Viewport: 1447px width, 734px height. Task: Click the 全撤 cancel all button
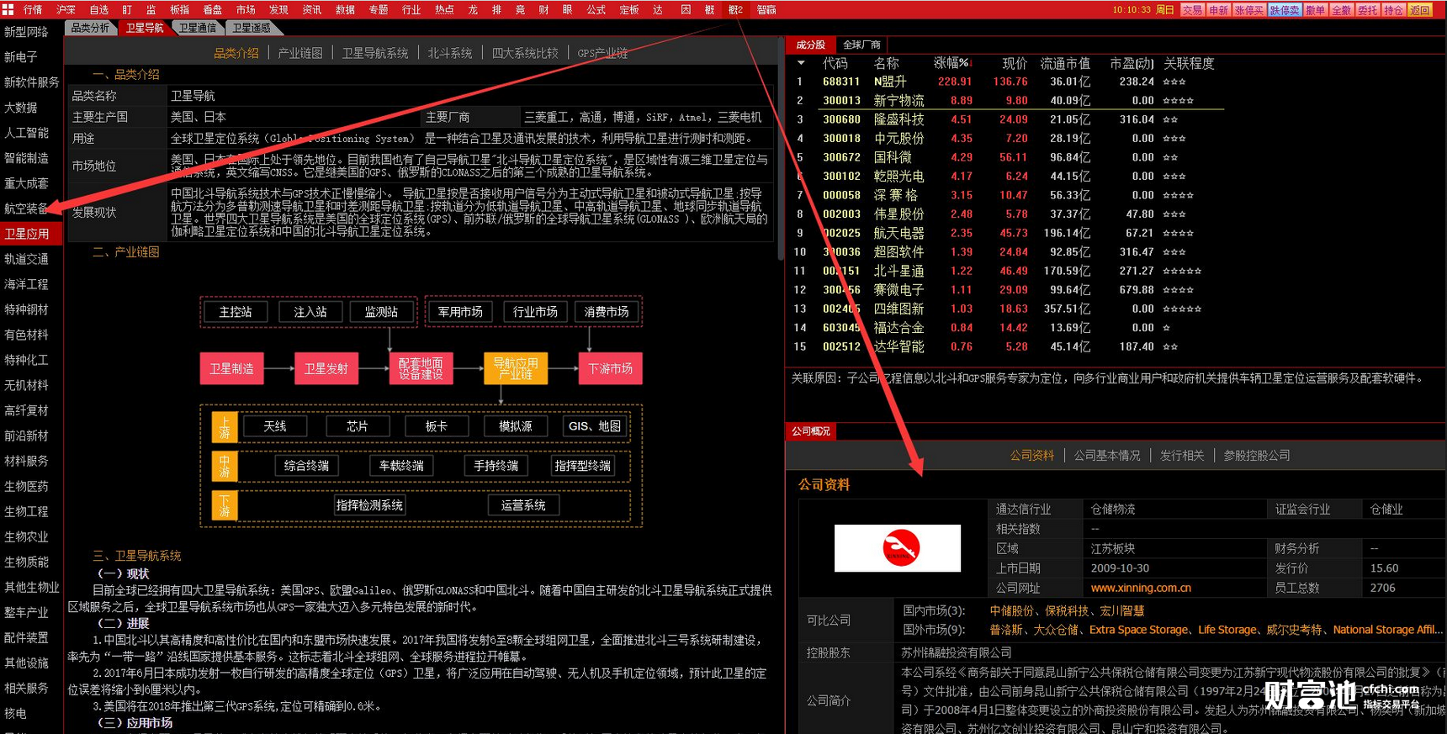click(x=1342, y=10)
